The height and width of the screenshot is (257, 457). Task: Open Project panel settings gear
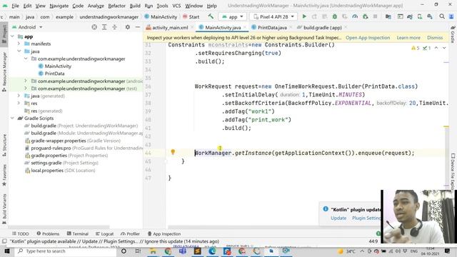point(128,27)
